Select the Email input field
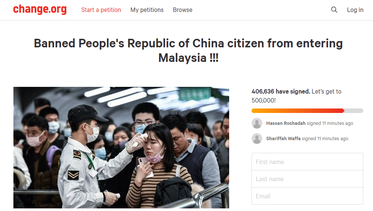The image size is (373, 211). point(307,196)
